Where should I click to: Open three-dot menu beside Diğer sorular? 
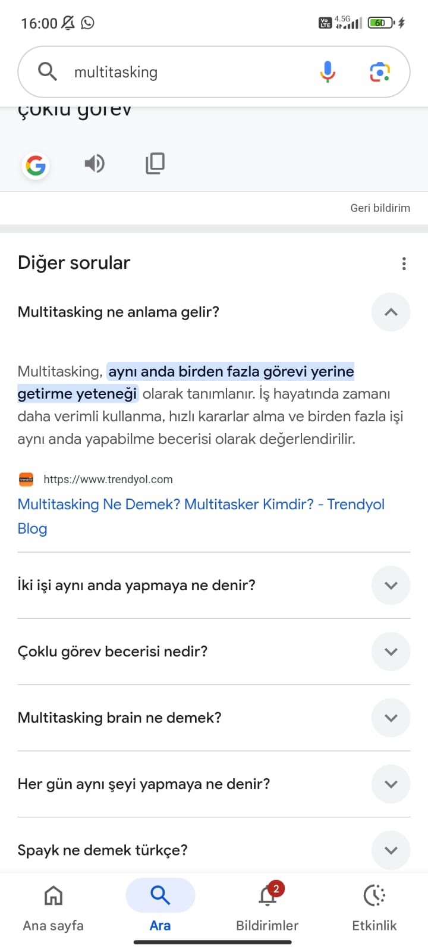click(x=404, y=264)
